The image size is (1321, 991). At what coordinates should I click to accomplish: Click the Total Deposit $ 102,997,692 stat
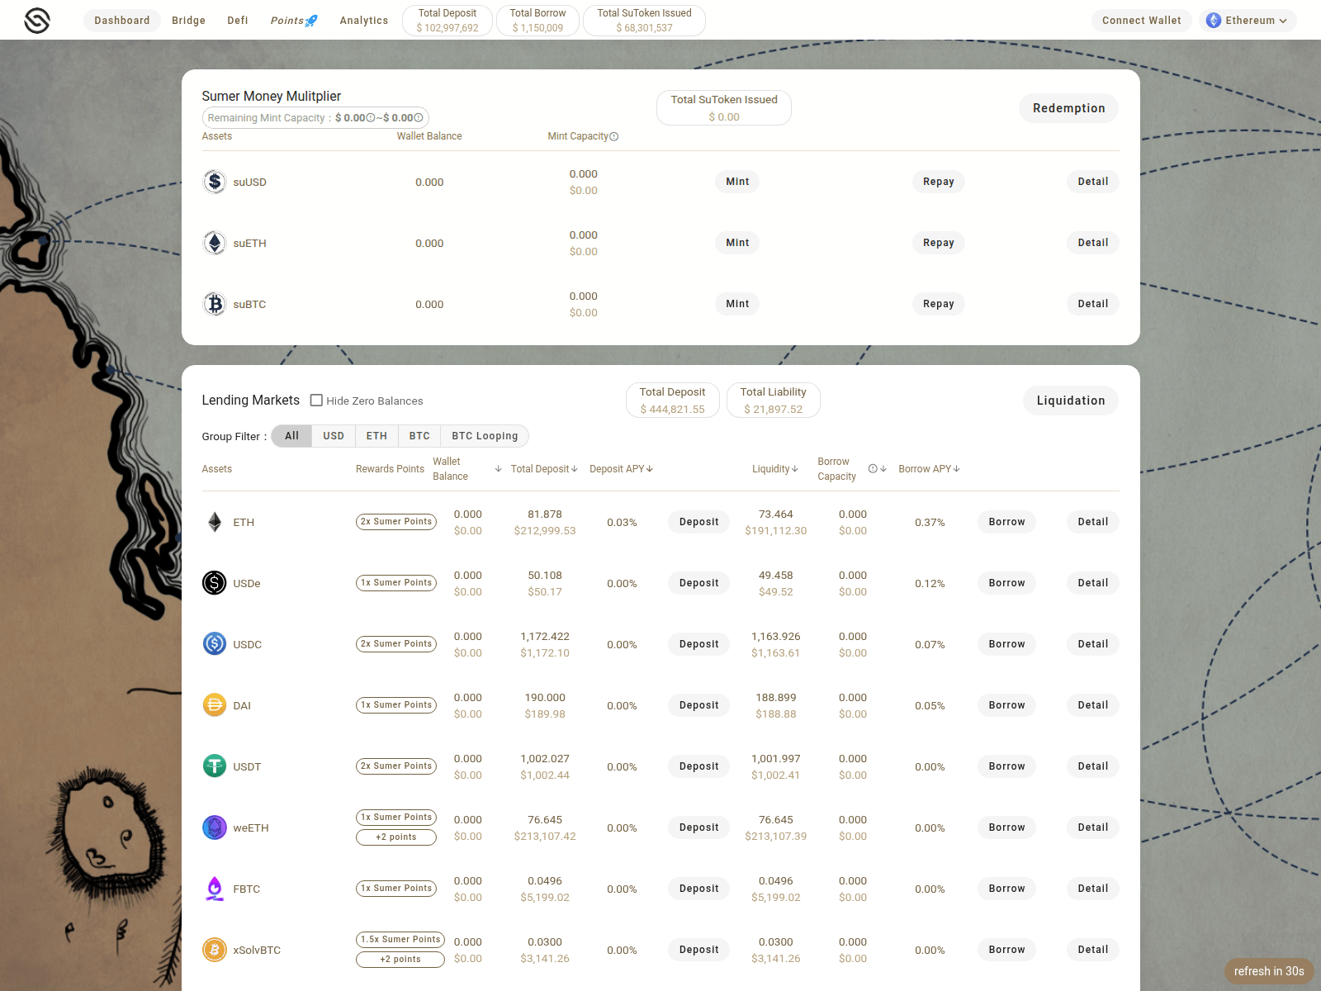point(447,21)
